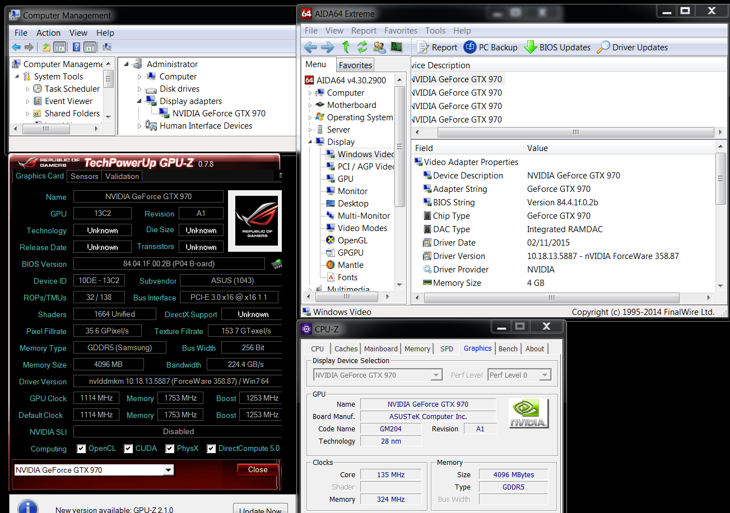Viewport: 730px width, 513px height.
Task: Go back using Computer Management's blue back arrow
Action: [x=16, y=48]
